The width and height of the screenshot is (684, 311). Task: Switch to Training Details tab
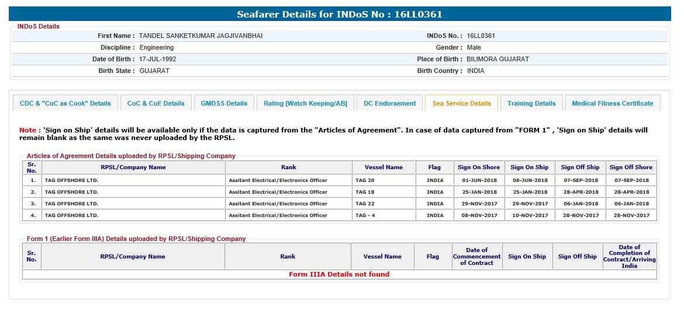click(531, 103)
